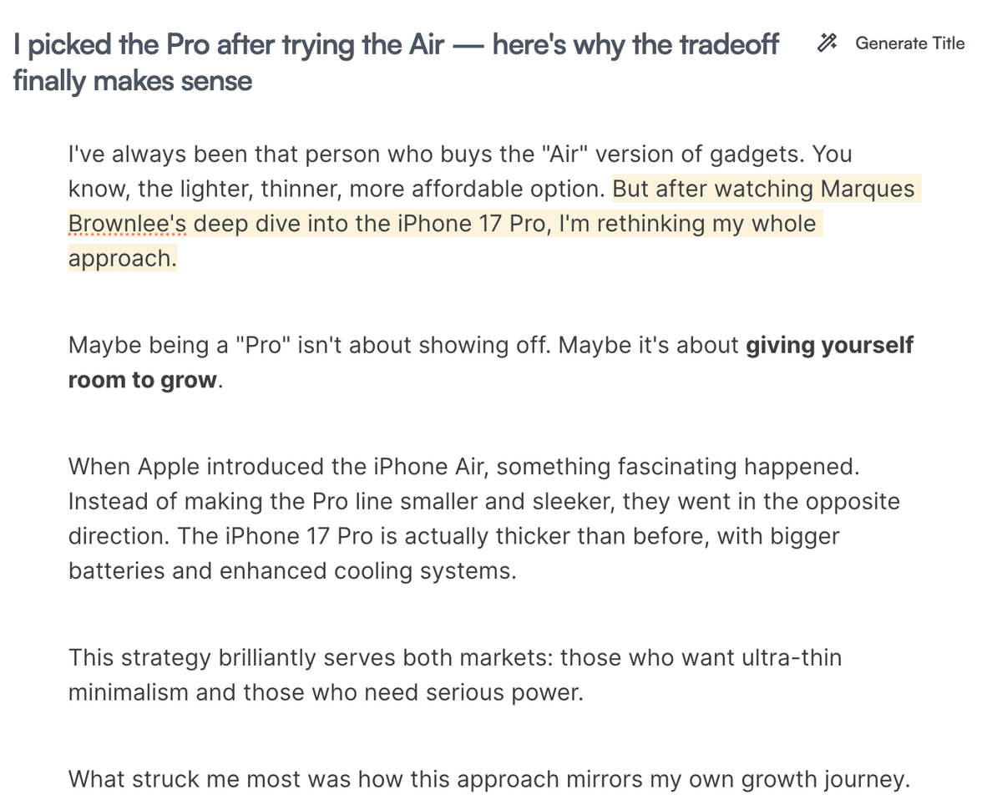Place cursor in the bolded phrase giving yourself room
This screenshot has width=1002, height=800.
pyautogui.click(x=827, y=345)
